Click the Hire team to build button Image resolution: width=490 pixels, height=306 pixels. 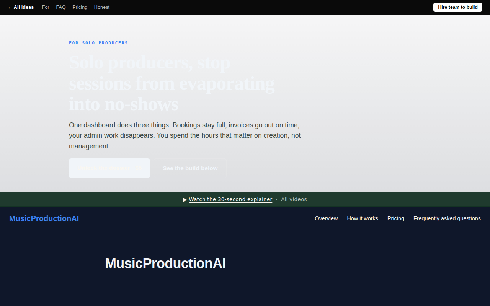pyautogui.click(x=458, y=7)
